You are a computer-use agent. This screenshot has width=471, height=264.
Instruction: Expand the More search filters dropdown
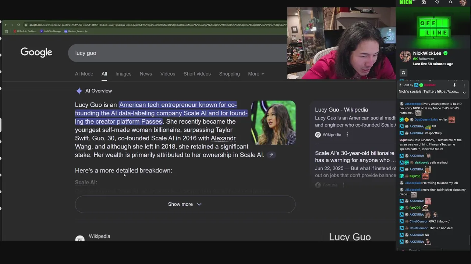[x=256, y=74]
